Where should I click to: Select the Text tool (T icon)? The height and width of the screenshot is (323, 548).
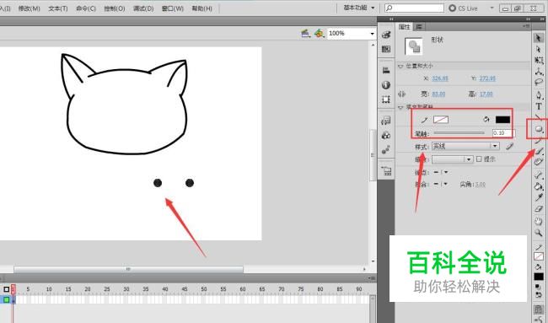point(539,106)
